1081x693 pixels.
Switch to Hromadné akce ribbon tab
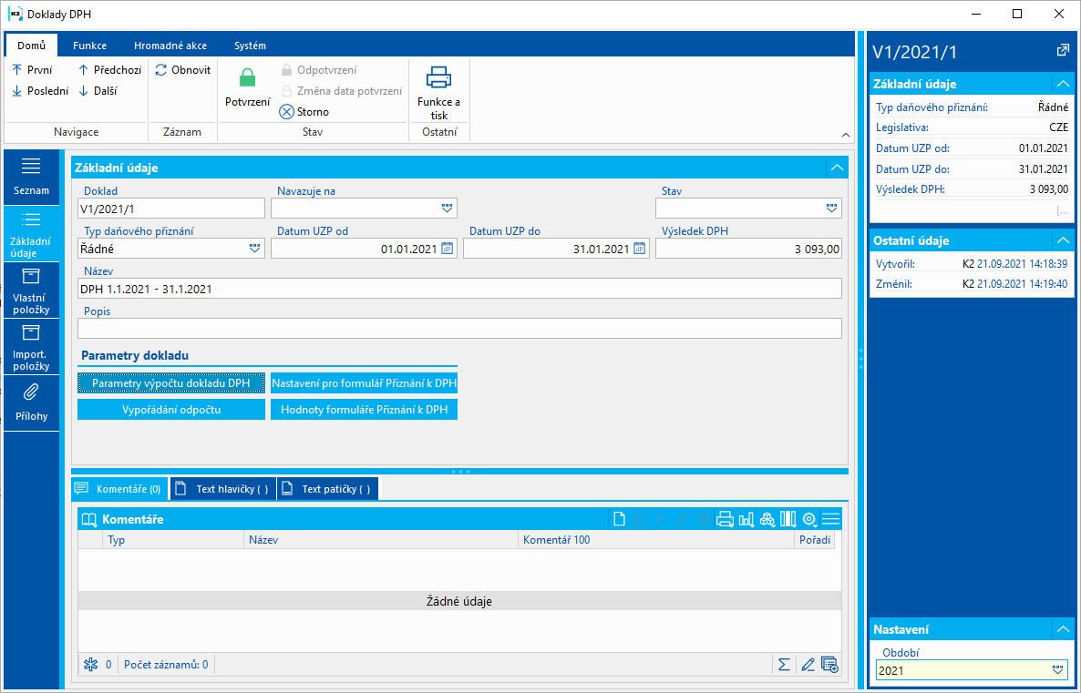[x=170, y=46]
